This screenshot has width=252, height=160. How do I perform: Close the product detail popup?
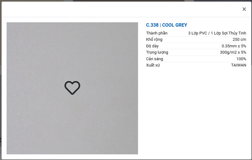click(244, 9)
